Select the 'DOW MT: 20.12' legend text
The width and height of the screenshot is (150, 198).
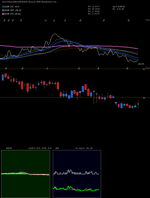(x=13, y=10)
